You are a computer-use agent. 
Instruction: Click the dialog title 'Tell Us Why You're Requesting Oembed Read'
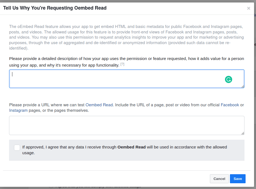pyautogui.click(x=55, y=8)
